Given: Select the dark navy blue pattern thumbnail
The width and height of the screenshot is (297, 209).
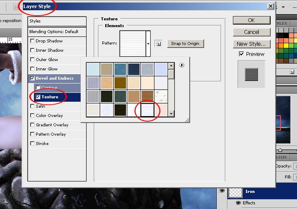Looking at the screenshot, I should tap(134, 69).
